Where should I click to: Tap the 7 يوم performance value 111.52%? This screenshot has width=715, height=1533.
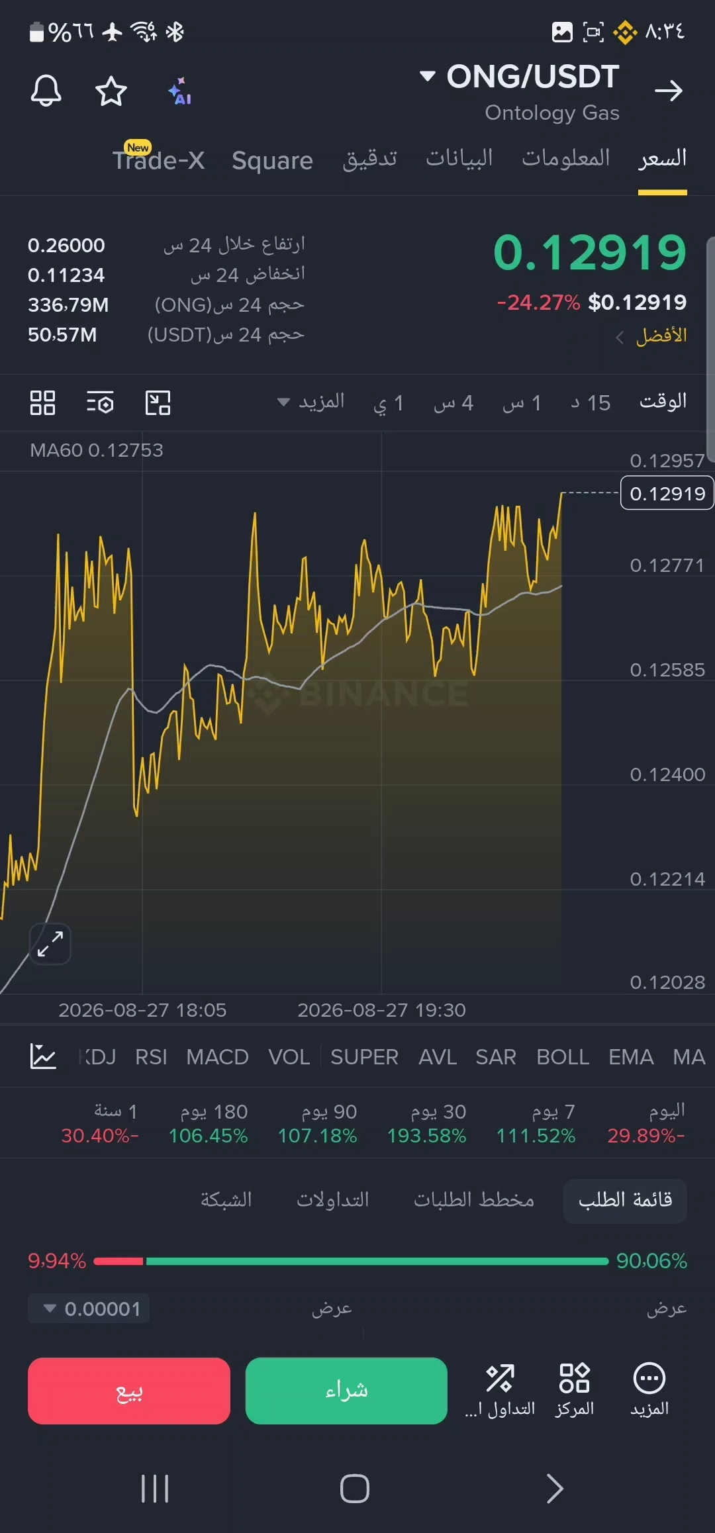coord(536,1136)
